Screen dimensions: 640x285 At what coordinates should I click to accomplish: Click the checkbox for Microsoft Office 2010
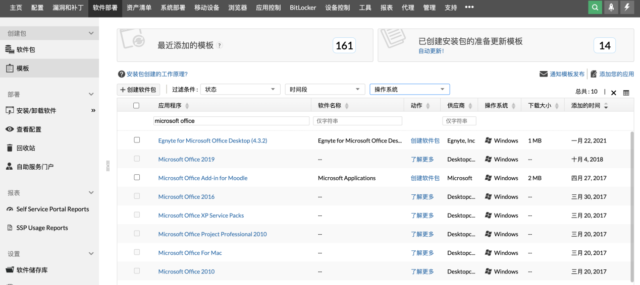pyautogui.click(x=137, y=271)
